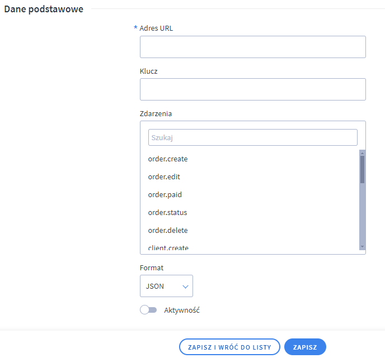Select the client.create event
Image resolution: width=385 pixels, height=363 pixels.
click(x=168, y=248)
